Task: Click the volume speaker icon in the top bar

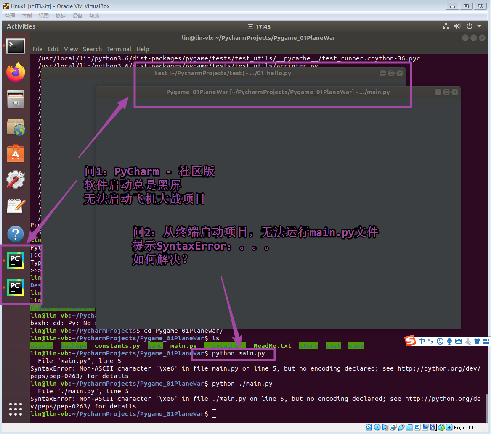Action: [x=457, y=26]
